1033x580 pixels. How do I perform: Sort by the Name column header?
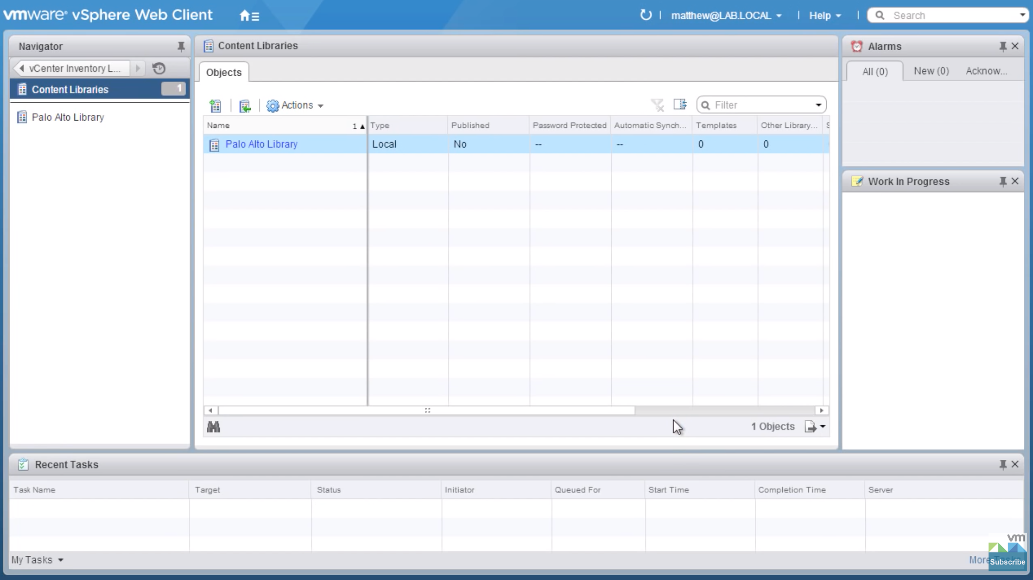tap(285, 125)
